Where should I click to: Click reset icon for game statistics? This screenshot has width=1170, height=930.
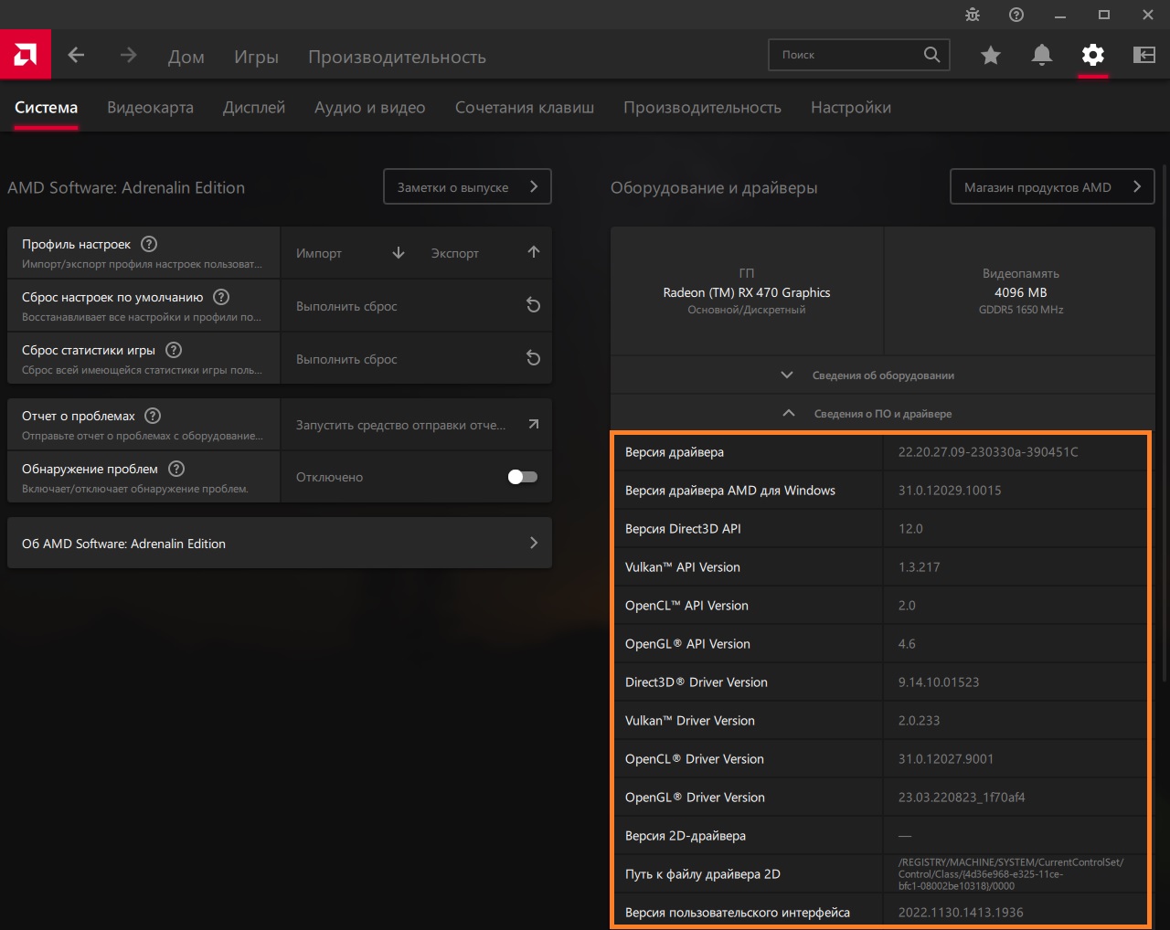534,358
